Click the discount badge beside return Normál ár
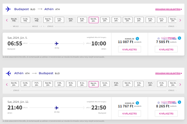The image size is (187, 124). (137, 103)
